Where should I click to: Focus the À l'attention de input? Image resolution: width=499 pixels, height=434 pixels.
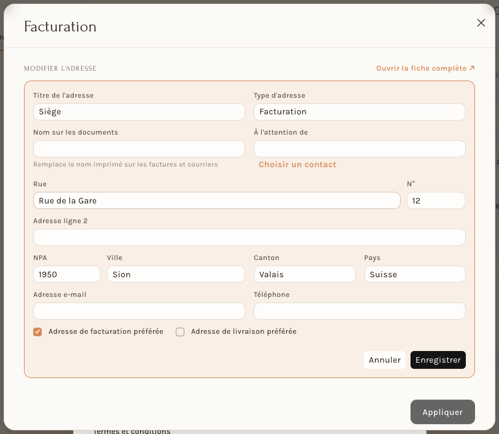point(360,149)
